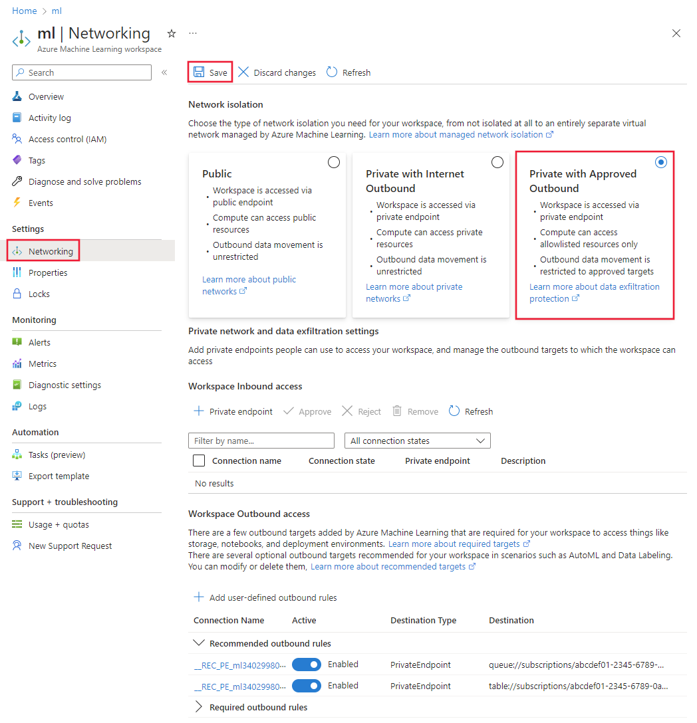Click the Locks padlock icon

click(x=17, y=294)
